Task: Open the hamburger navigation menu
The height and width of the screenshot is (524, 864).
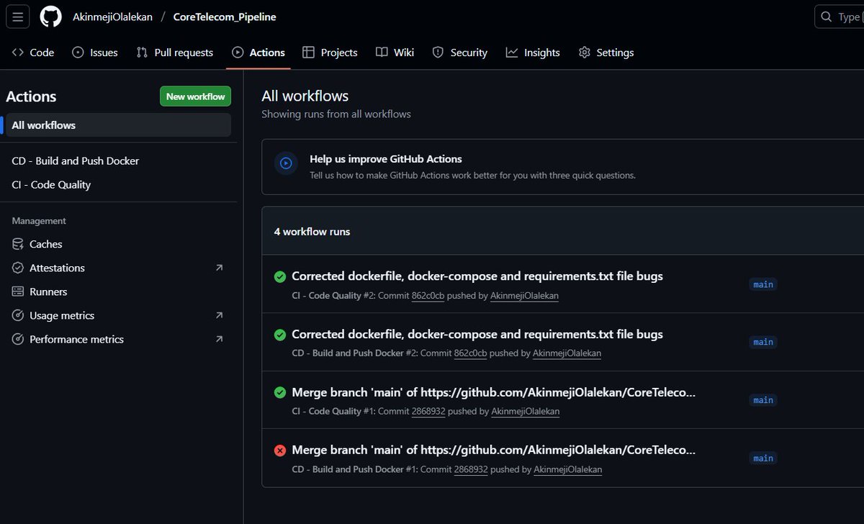Action: click(x=18, y=17)
